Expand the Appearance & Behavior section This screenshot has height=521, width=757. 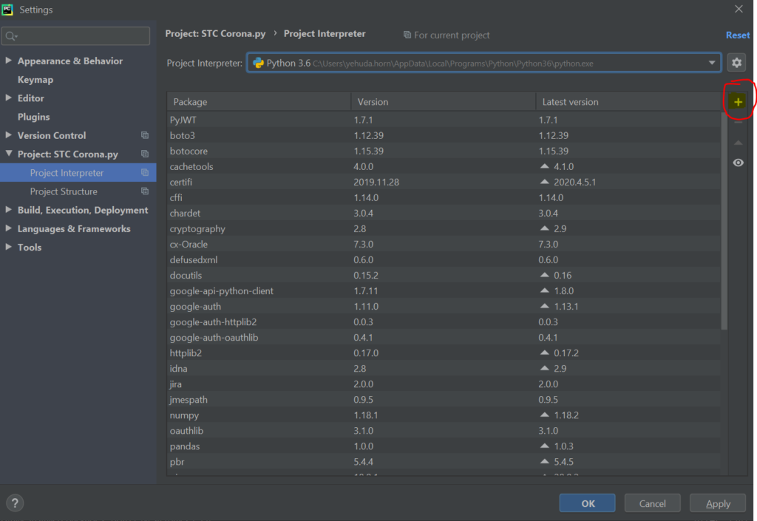pyautogui.click(x=9, y=61)
